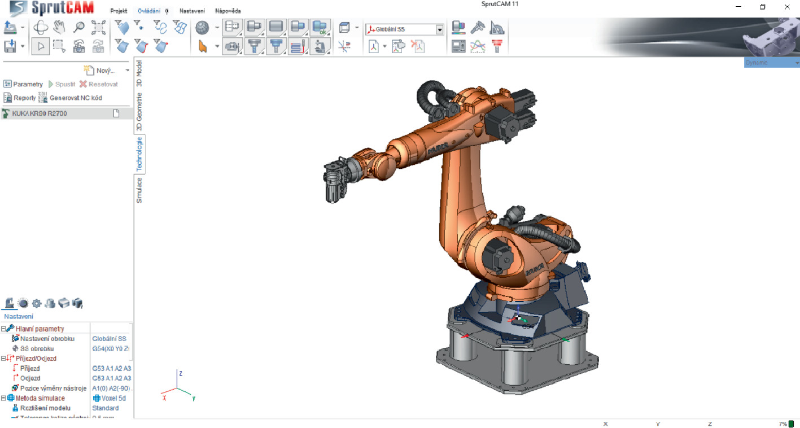Toggle the curve selection filter

161,27
